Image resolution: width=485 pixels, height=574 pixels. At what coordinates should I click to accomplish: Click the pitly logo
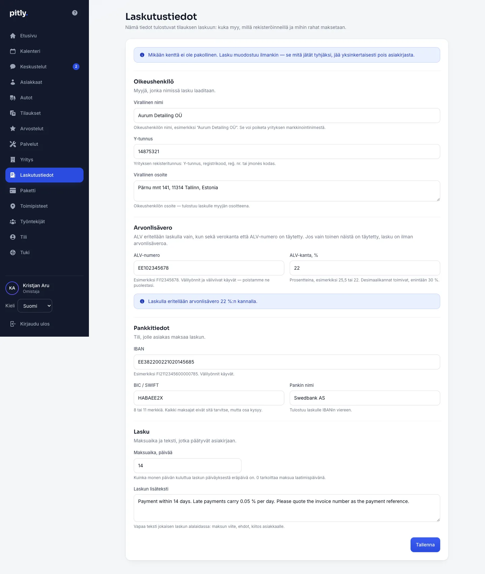pos(19,13)
